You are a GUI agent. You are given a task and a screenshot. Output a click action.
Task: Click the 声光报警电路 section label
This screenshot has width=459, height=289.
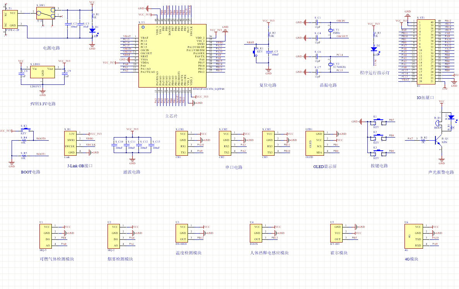click(441, 172)
